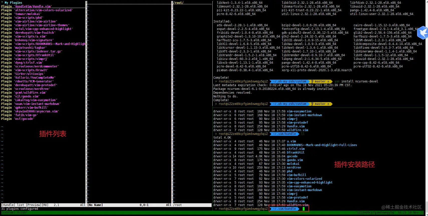Click the 'nerdtree' directory in the listing

tap(294, 168)
